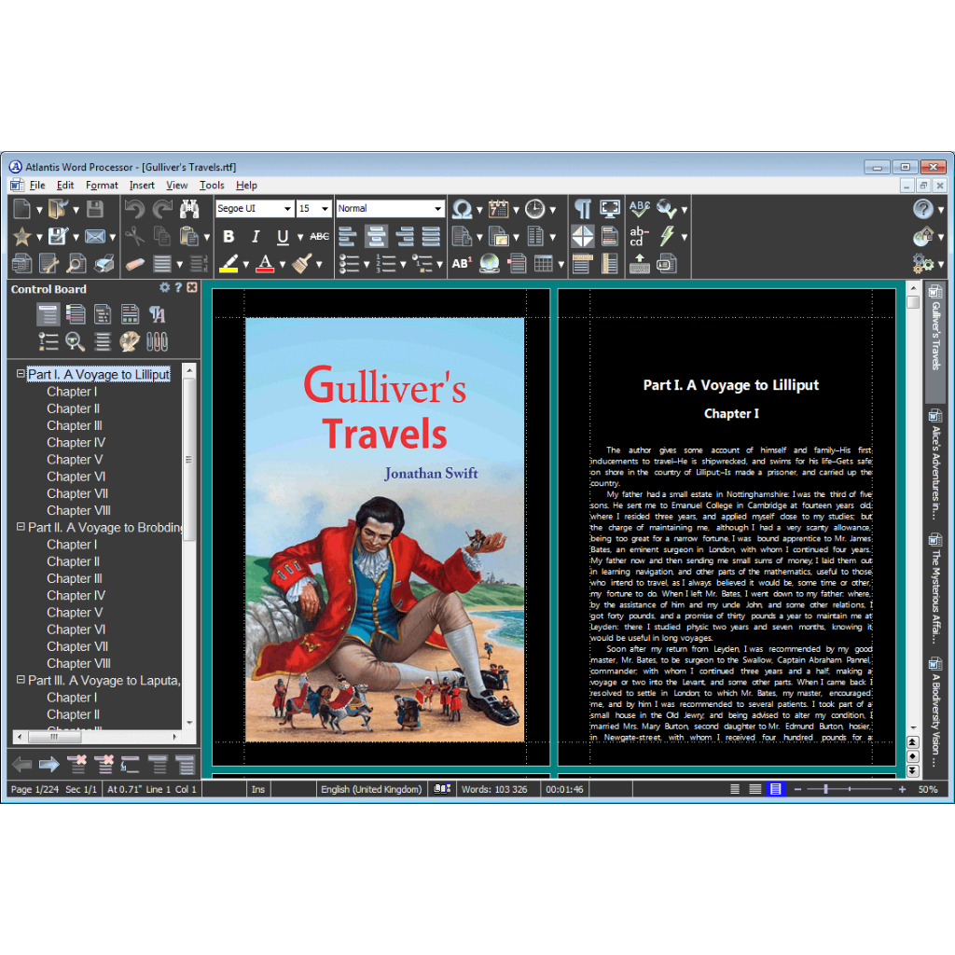Open the Tools menu
Screen dimensions: 955x955
(x=212, y=186)
